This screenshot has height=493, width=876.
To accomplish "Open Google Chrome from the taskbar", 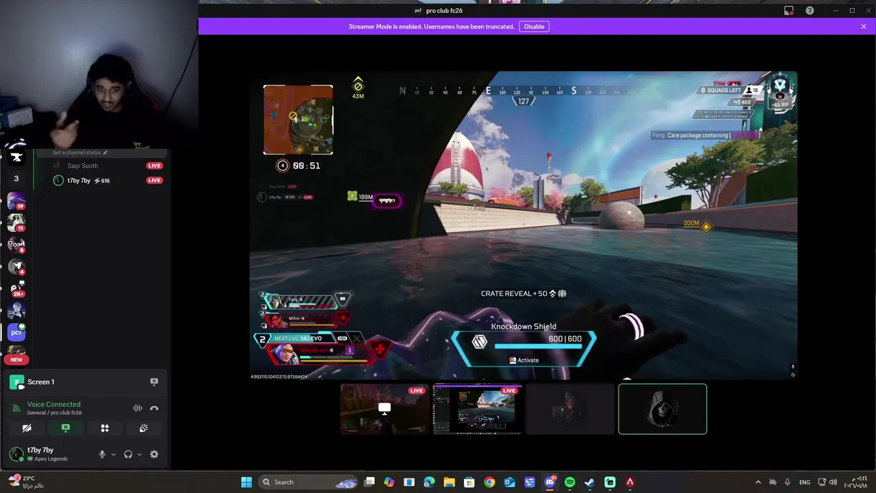I will click(x=489, y=482).
